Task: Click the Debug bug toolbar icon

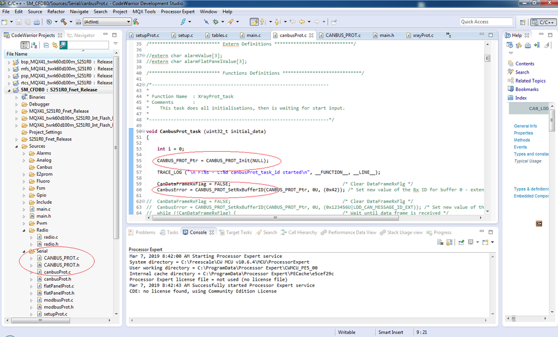Action: (x=216, y=22)
